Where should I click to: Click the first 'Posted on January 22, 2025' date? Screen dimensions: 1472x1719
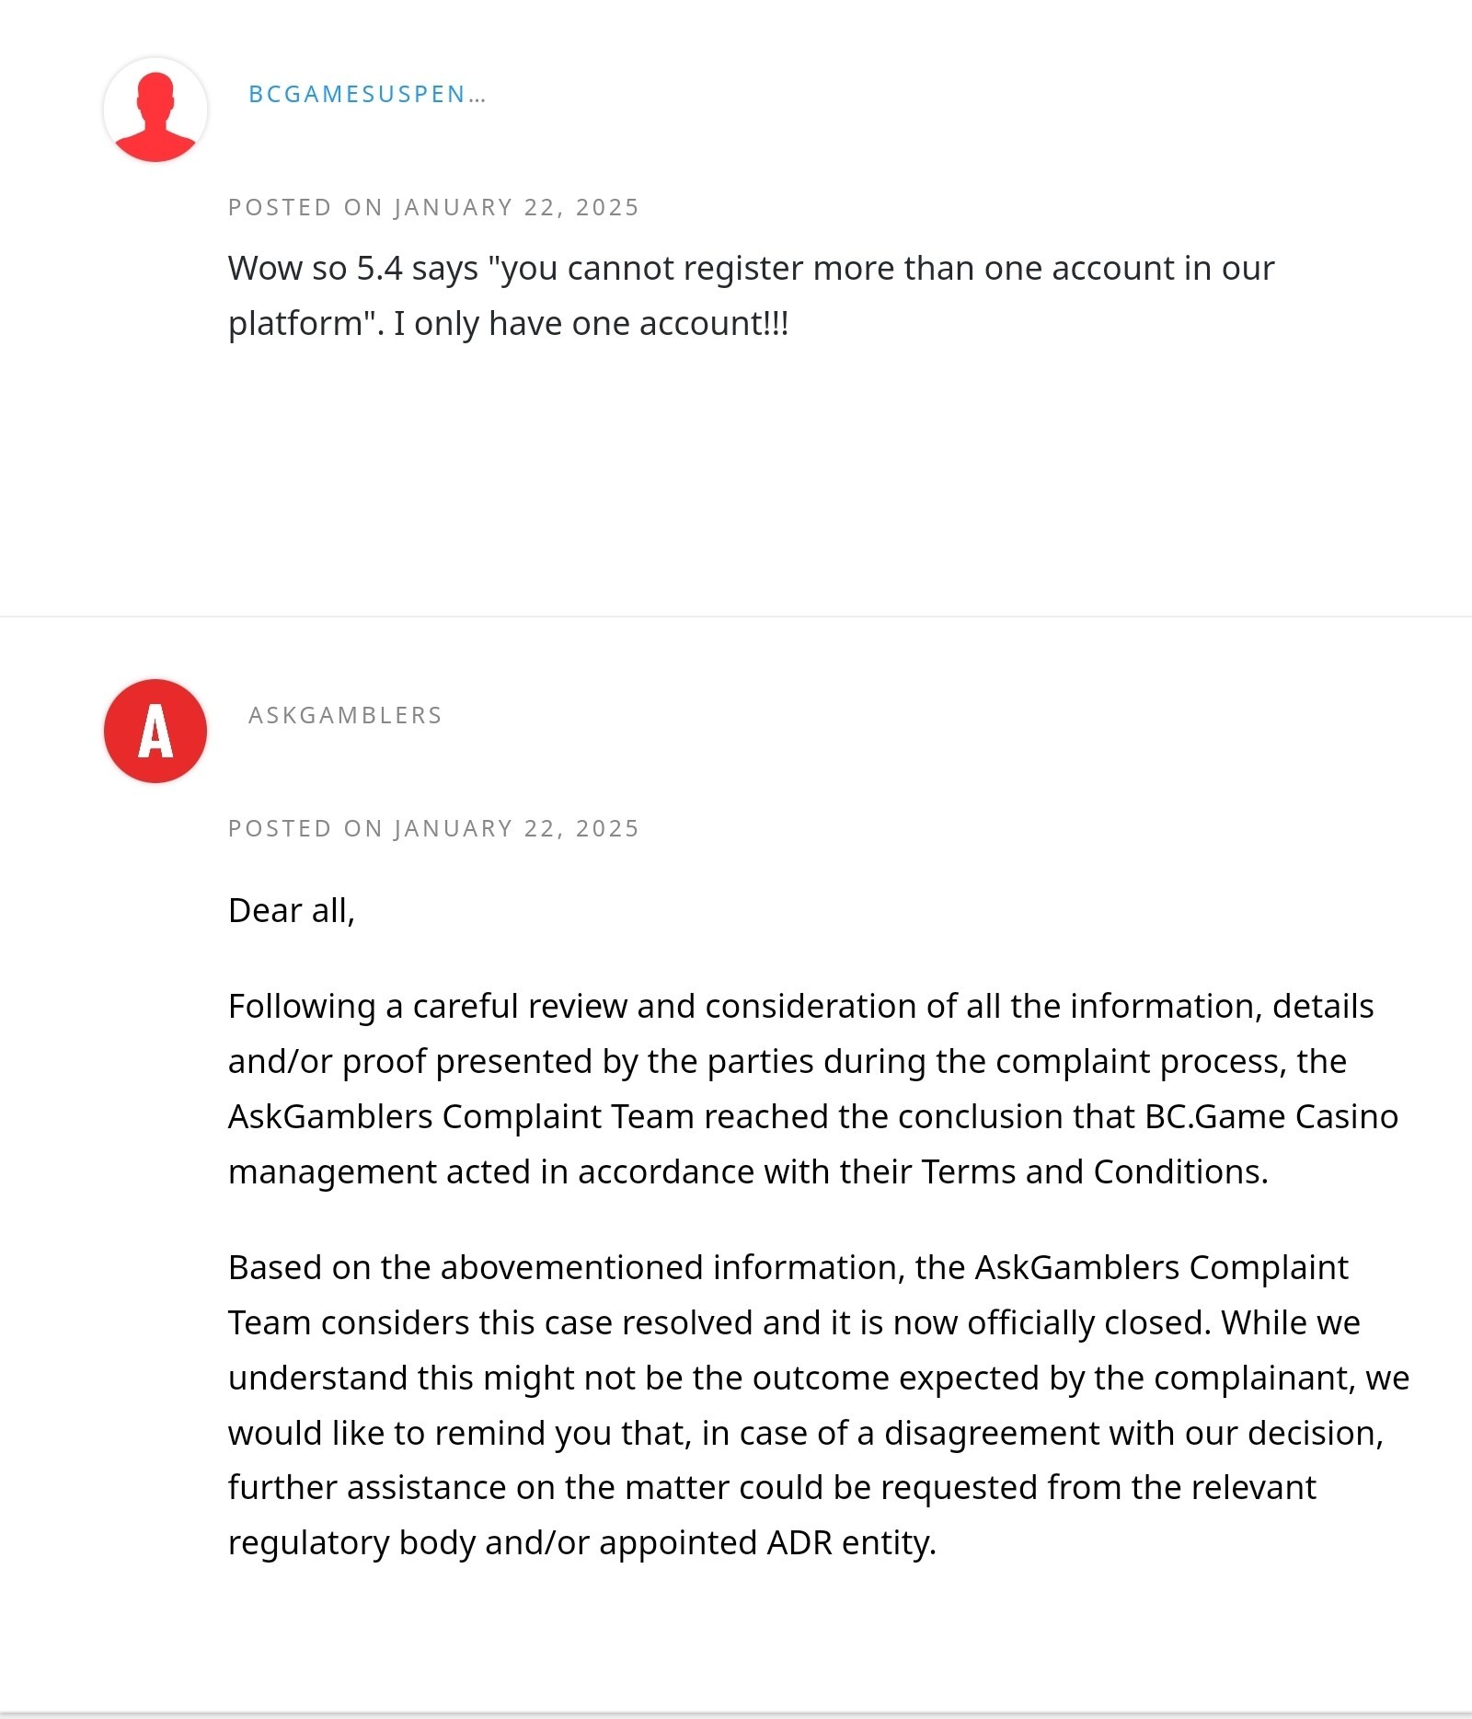click(433, 207)
